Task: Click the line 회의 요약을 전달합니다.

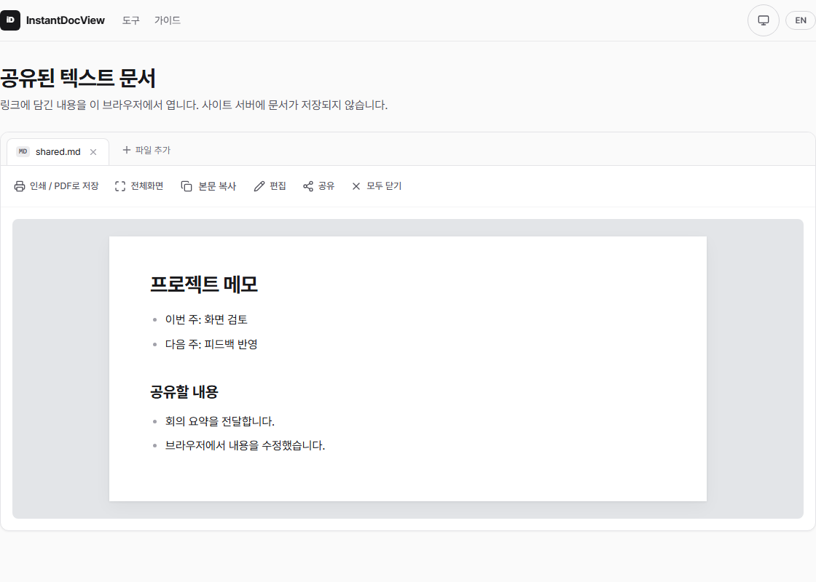Action: [x=219, y=421]
